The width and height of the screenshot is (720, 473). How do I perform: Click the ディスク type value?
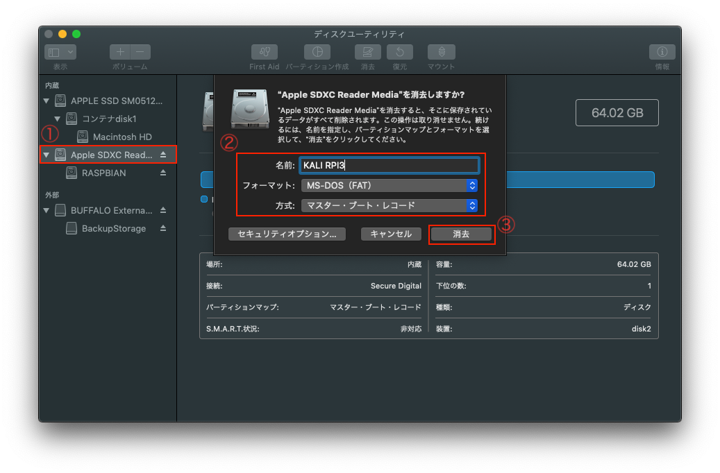click(637, 307)
